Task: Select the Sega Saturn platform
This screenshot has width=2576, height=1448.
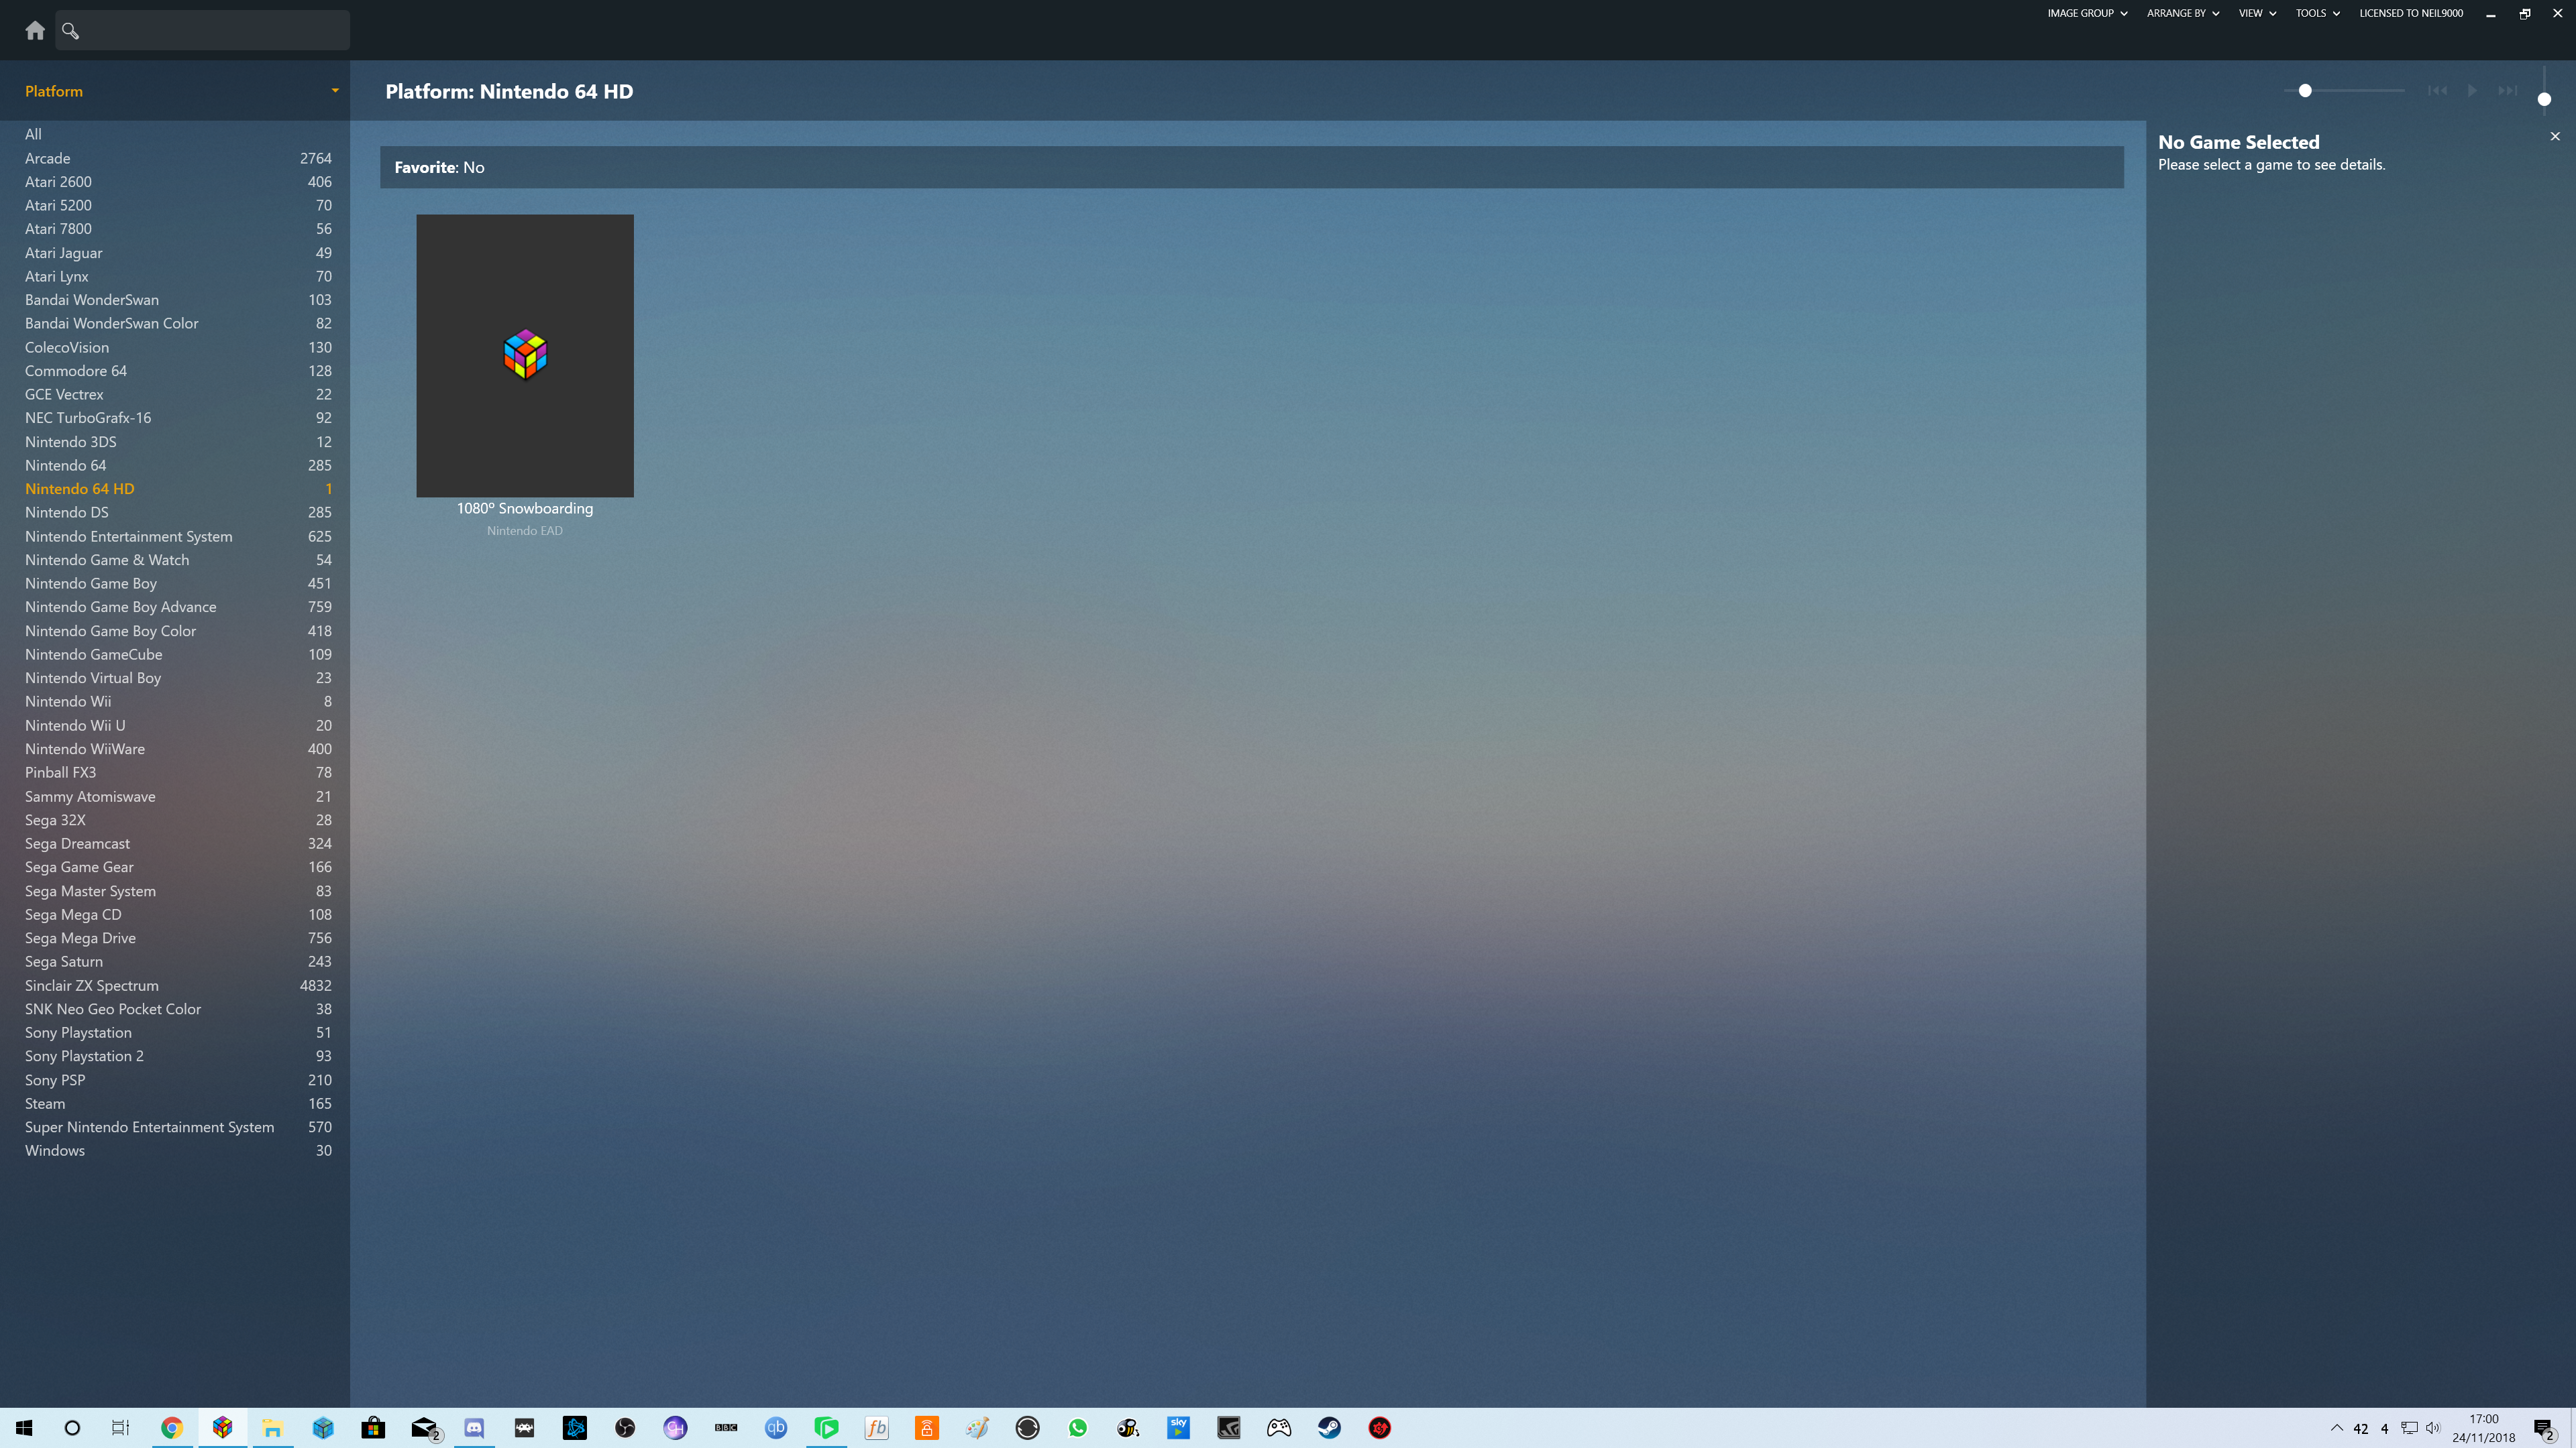Action: coord(175,961)
